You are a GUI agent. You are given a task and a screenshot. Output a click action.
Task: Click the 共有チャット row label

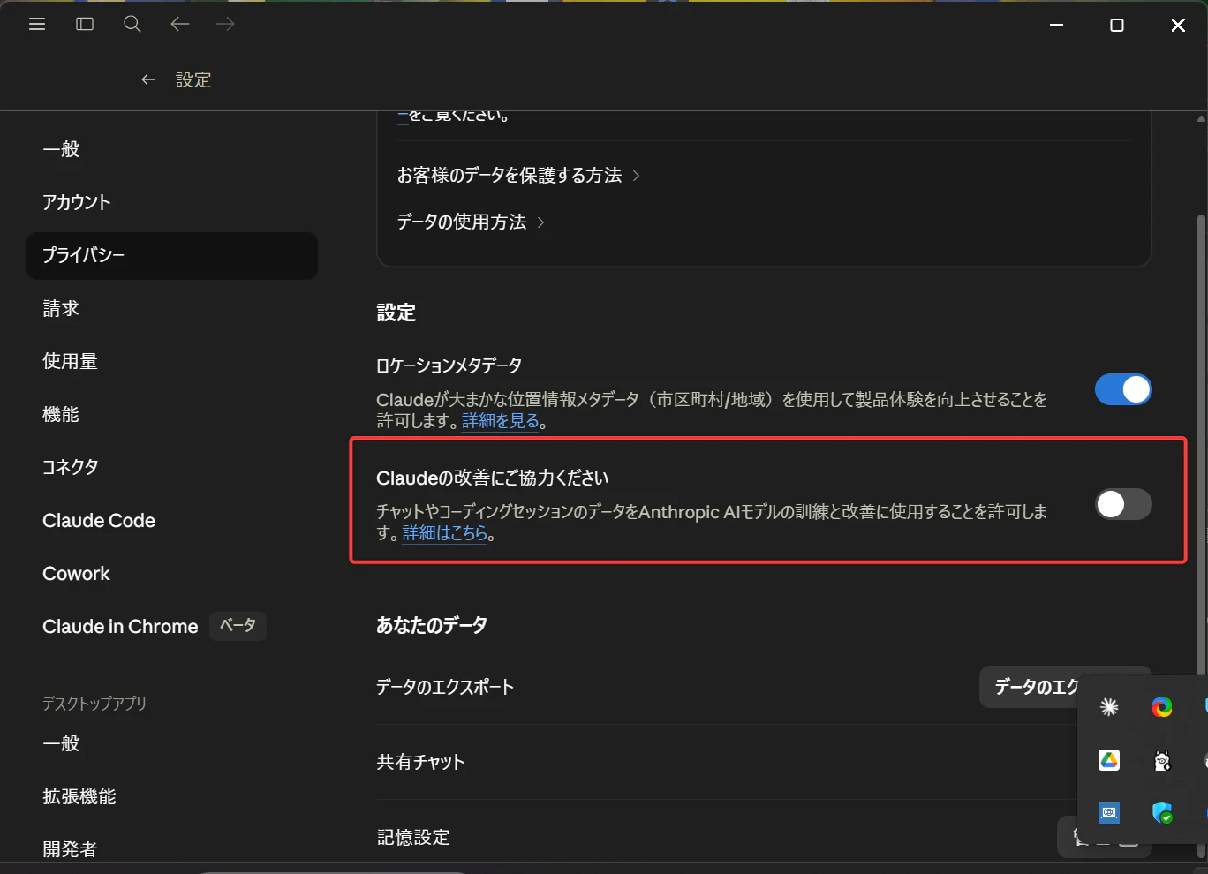coord(420,762)
